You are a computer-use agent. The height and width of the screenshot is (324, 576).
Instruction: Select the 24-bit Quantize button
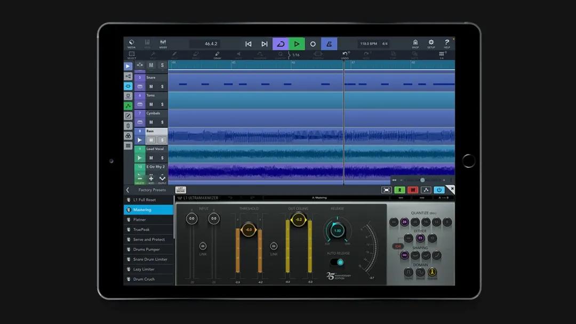point(404,222)
